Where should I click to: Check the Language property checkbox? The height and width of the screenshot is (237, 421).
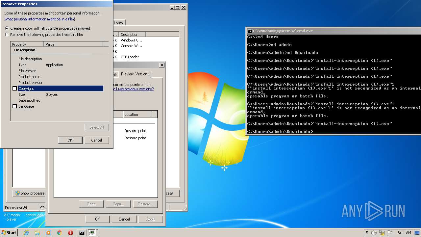click(x=14, y=106)
